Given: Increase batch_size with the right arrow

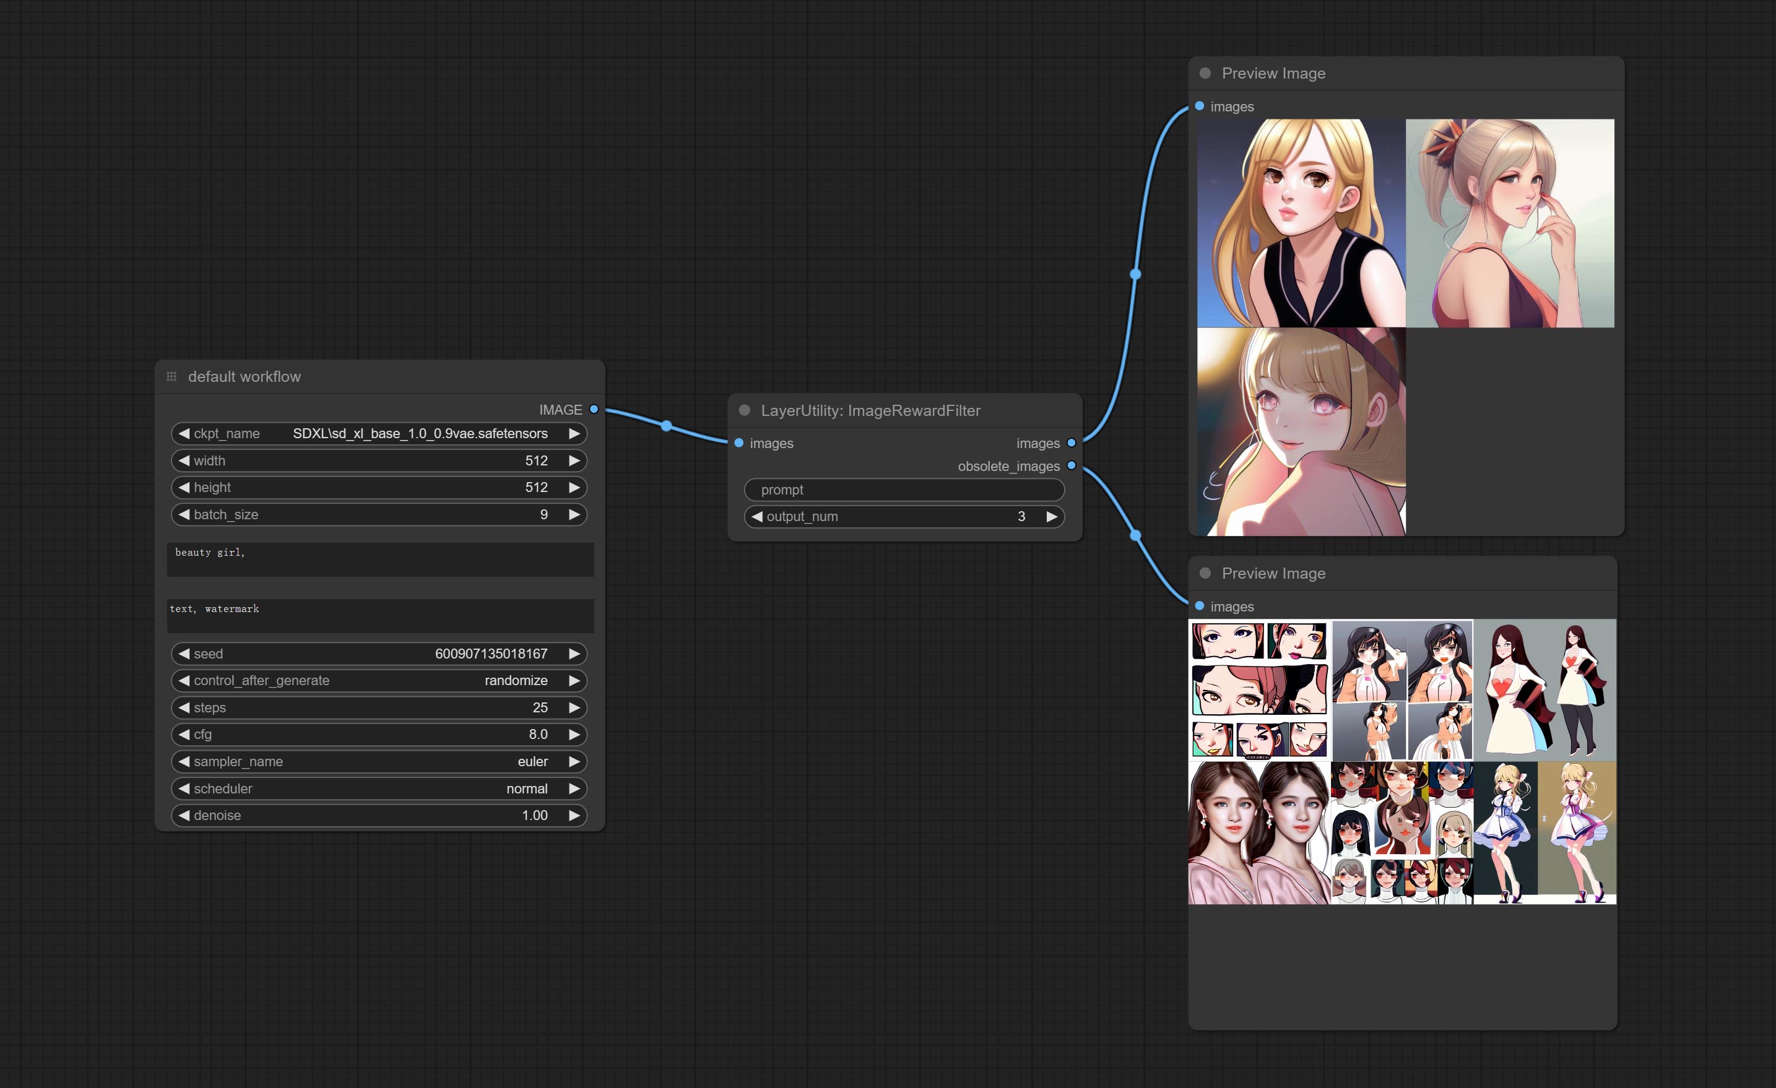Looking at the screenshot, I should click(x=574, y=514).
